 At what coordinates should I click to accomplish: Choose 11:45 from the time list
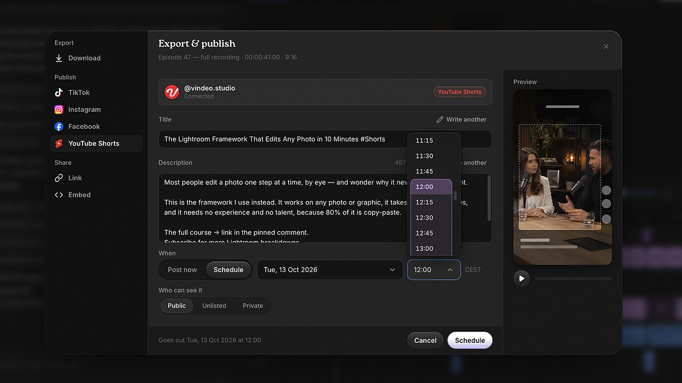click(431, 171)
